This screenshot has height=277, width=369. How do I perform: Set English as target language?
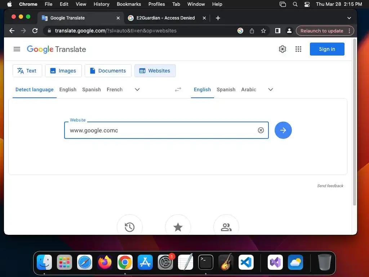click(203, 89)
